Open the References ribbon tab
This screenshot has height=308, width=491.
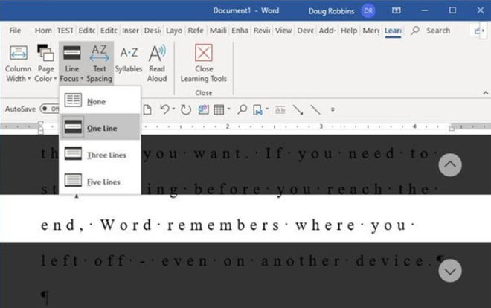coord(196,31)
